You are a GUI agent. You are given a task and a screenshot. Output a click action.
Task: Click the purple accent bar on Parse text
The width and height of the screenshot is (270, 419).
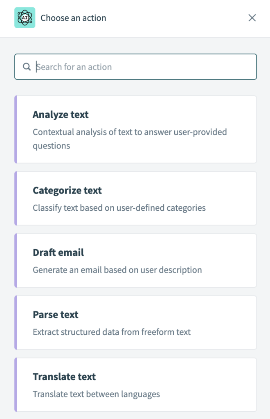[16, 323]
